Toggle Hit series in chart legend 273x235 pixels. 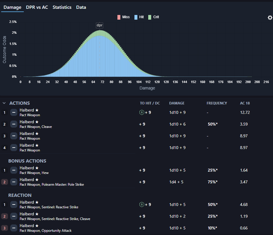pos(139,17)
